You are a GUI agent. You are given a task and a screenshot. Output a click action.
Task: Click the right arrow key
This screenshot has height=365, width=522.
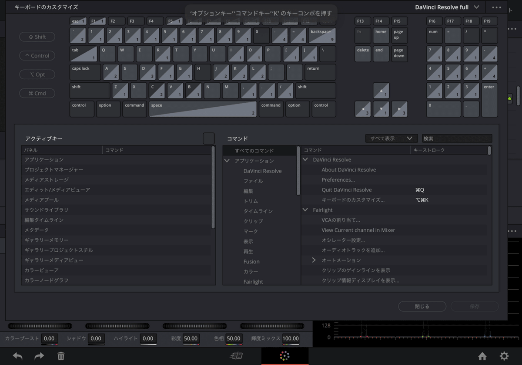coord(399,109)
